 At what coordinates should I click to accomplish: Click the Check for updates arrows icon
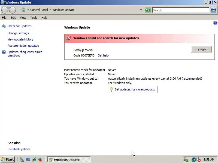click(x=4, y=26)
